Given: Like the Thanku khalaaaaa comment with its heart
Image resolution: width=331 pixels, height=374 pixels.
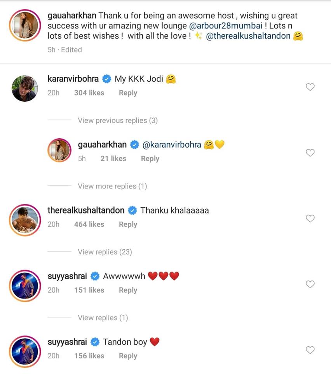Looking at the screenshot, I should pos(310,218).
